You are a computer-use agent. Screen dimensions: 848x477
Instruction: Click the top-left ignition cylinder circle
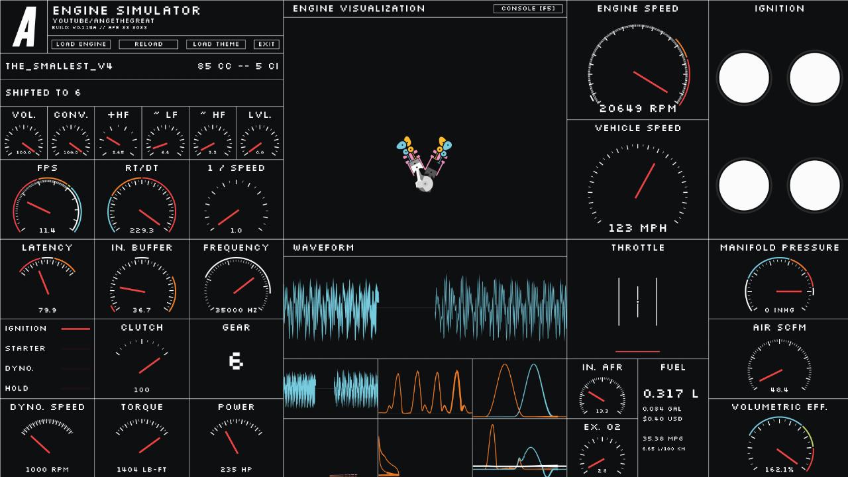pos(744,78)
